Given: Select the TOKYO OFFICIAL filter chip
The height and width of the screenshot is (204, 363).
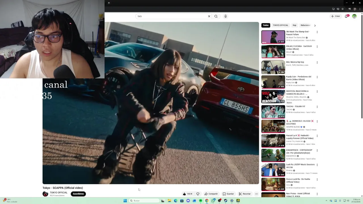Looking at the screenshot, I should point(280,25).
